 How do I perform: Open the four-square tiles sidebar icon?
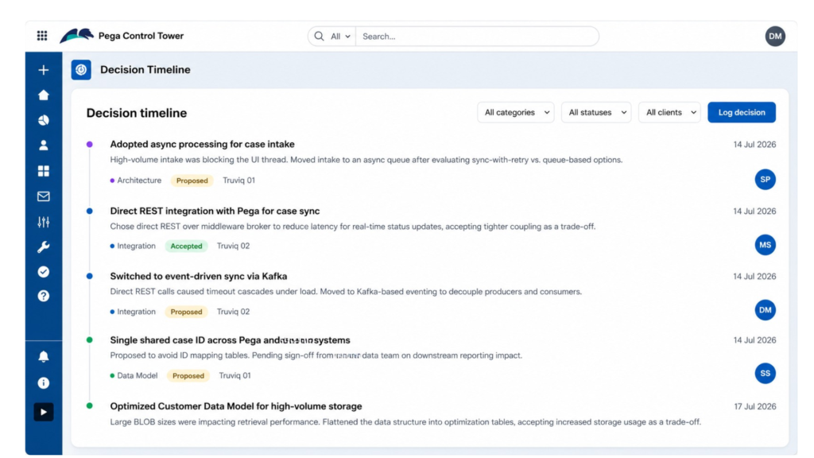(44, 171)
